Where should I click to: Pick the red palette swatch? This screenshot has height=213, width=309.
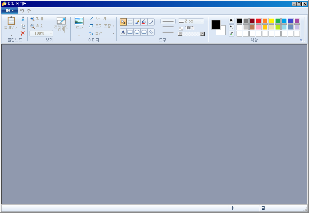258,21
